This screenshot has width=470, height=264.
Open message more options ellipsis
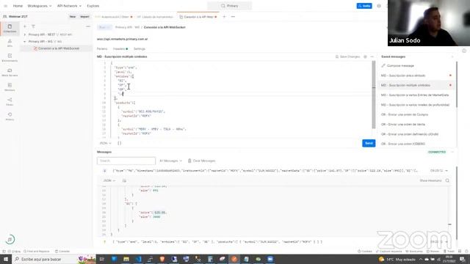(x=372, y=56)
